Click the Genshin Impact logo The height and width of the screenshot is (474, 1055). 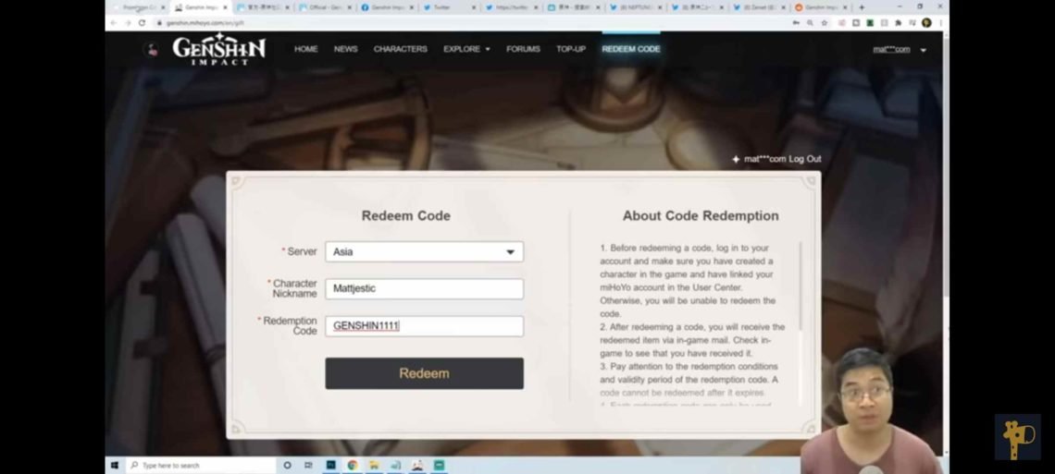218,49
